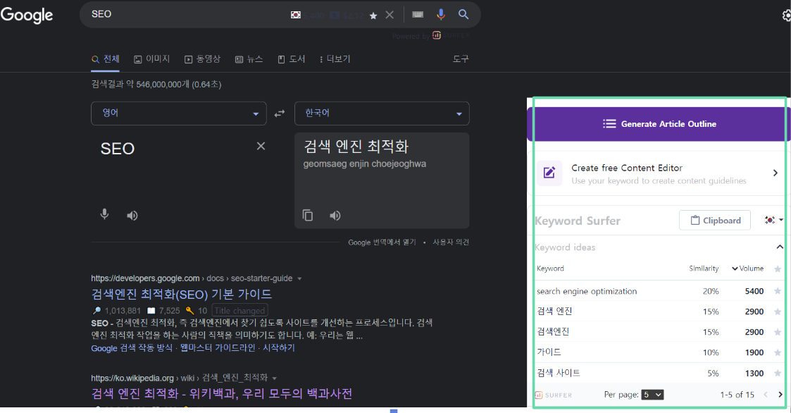The width and height of the screenshot is (791, 413).
Task: Copy the Korean translation
Action: [308, 216]
